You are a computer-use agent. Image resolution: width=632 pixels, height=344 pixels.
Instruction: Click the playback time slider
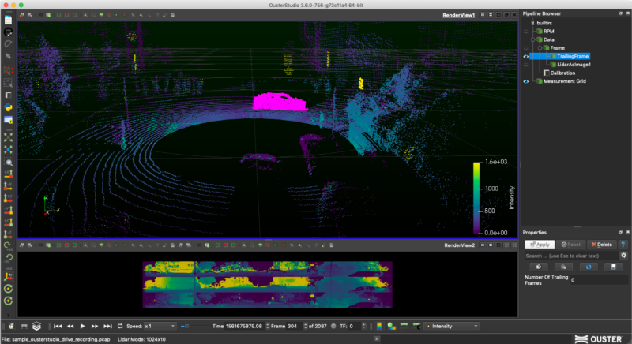tap(195, 327)
